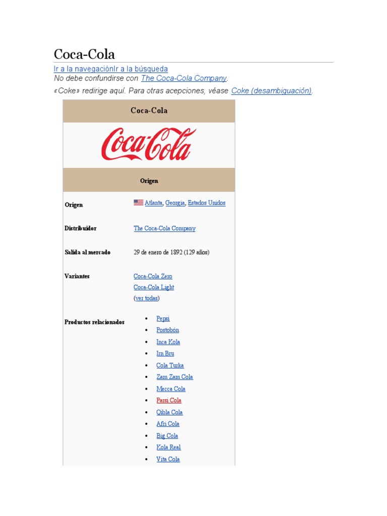This screenshot has width=387, height=516.
Task: Open the Georgia link
Action: coord(175,203)
